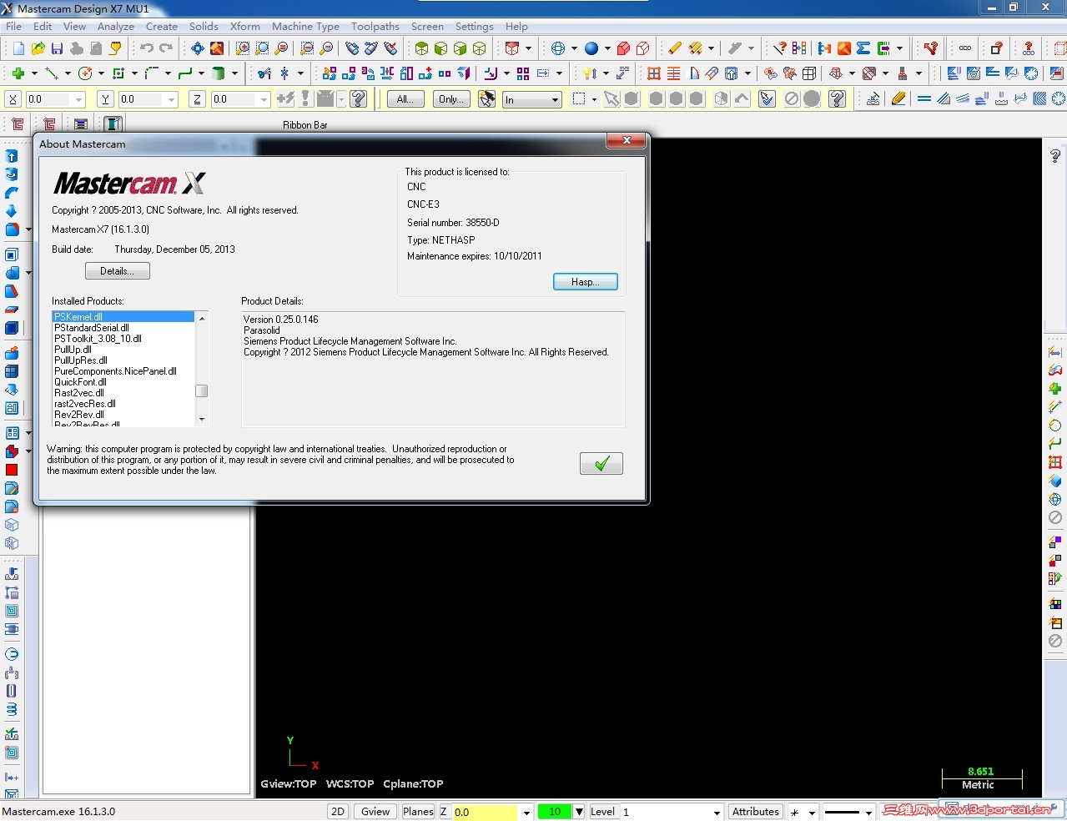Open the Level number dropdown in status bar
Screen dimensions: 1067x821
(717, 813)
